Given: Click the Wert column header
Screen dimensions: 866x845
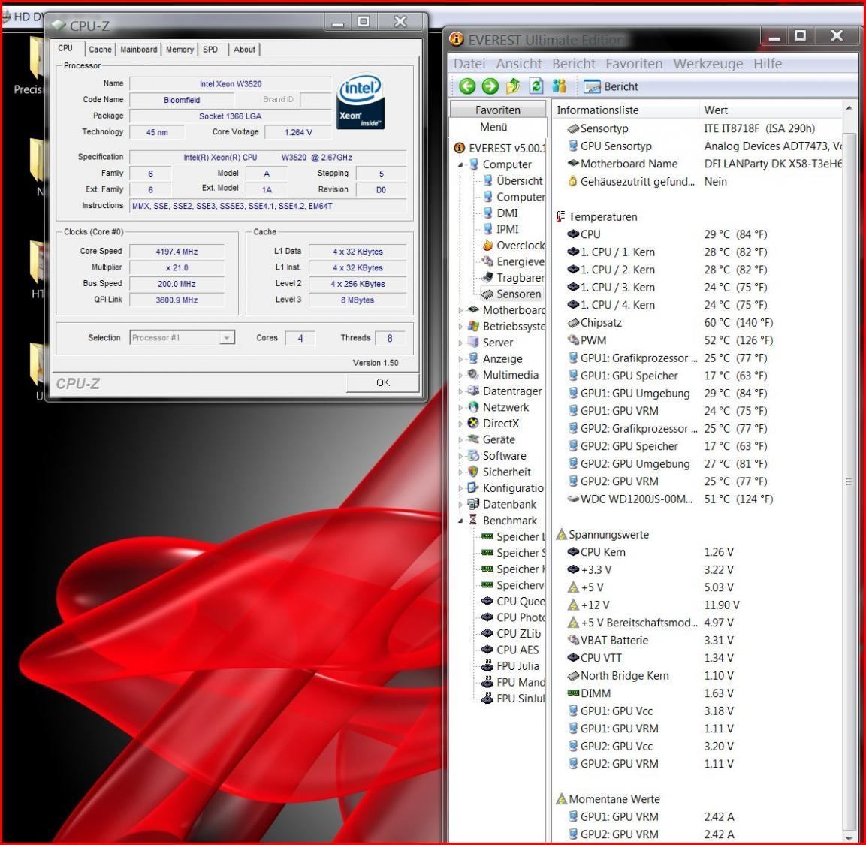Looking at the screenshot, I should coord(771,110).
